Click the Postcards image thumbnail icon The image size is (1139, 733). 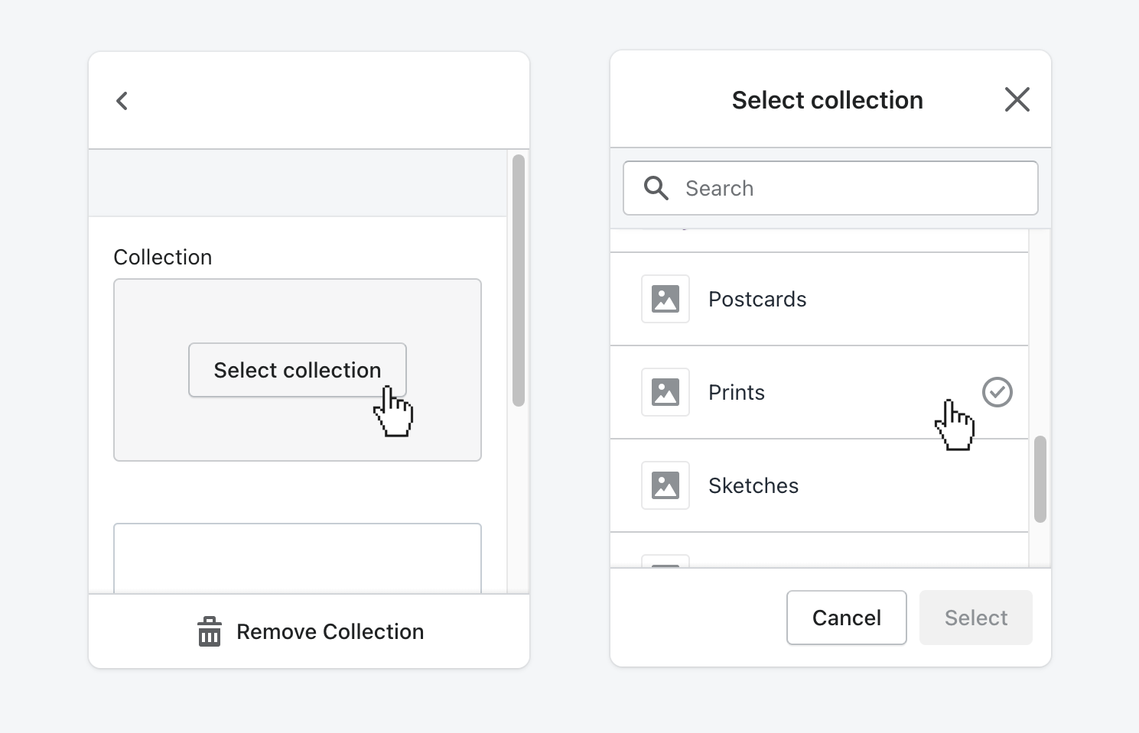coord(665,299)
